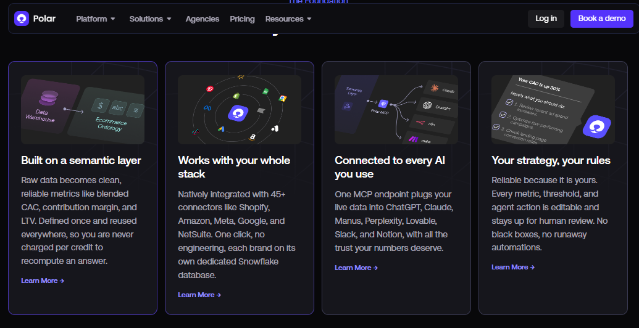
Task: Toggle checkbox for Optimize low-performing campaigns
Action: 503,115
